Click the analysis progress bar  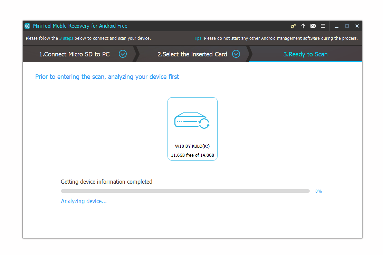click(185, 191)
